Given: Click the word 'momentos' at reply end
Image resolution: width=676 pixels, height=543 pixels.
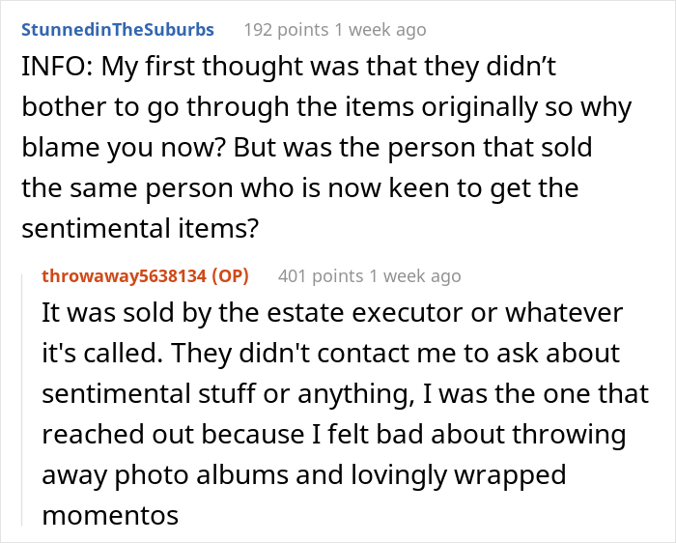Looking at the screenshot, I should [x=109, y=516].
